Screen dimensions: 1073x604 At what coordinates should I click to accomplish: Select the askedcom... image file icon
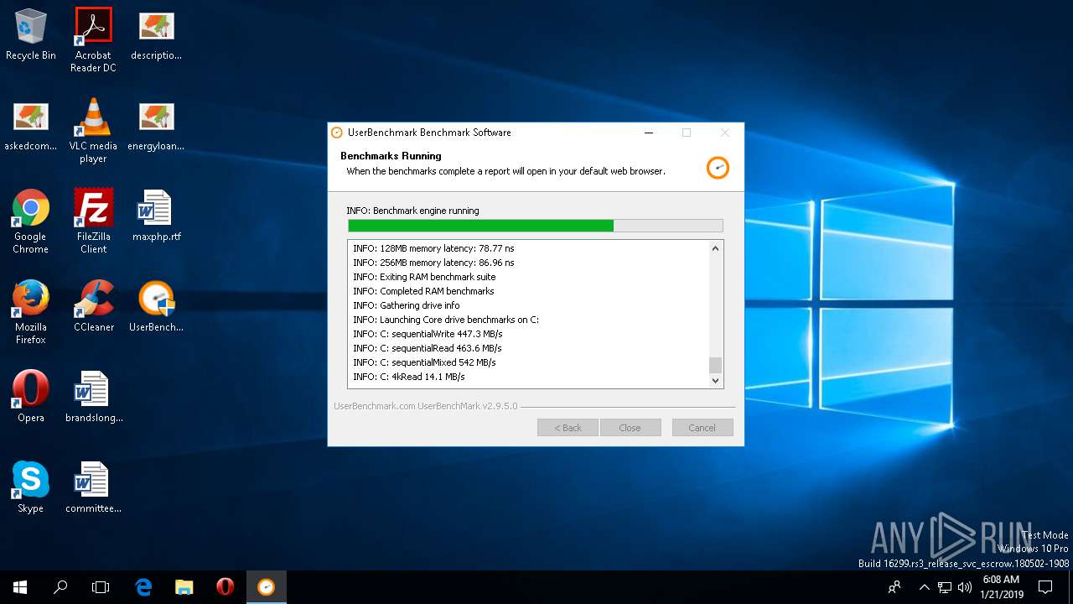click(x=31, y=126)
